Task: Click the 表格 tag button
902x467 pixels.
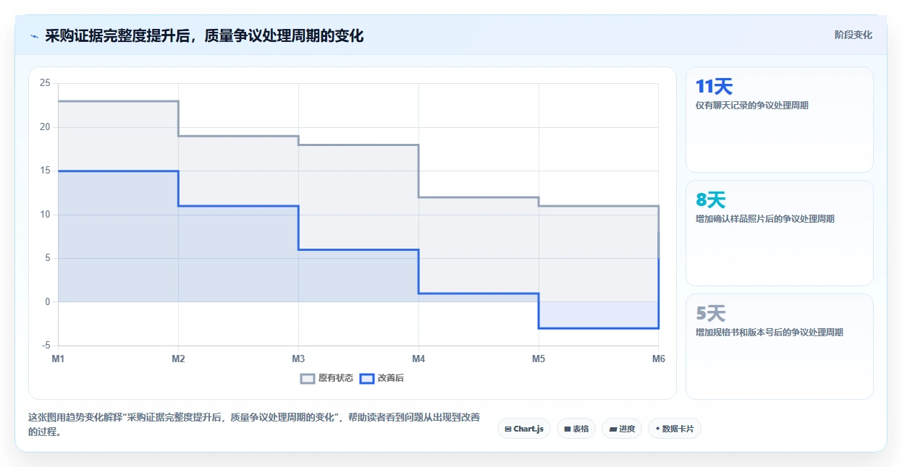Action: pos(576,429)
